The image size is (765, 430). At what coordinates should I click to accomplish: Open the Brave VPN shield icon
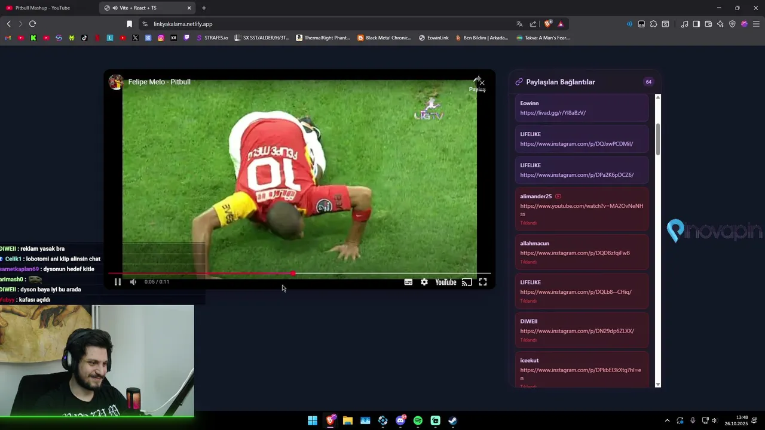coord(732,24)
